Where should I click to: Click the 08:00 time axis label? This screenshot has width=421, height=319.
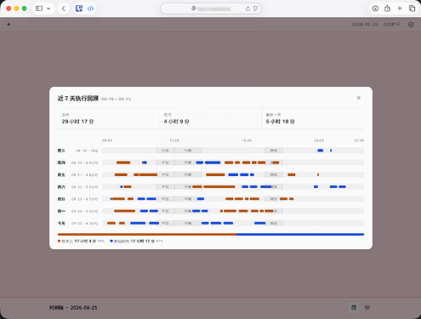[x=107, y=140]
